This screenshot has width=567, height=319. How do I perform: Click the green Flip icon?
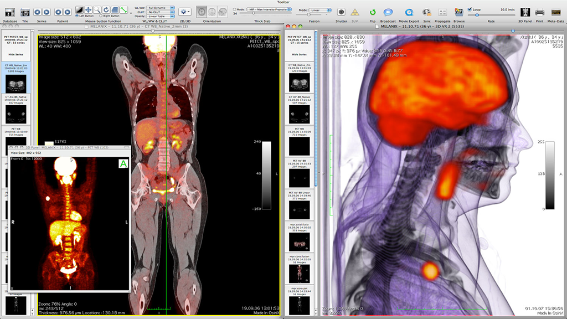click(373, 12)
